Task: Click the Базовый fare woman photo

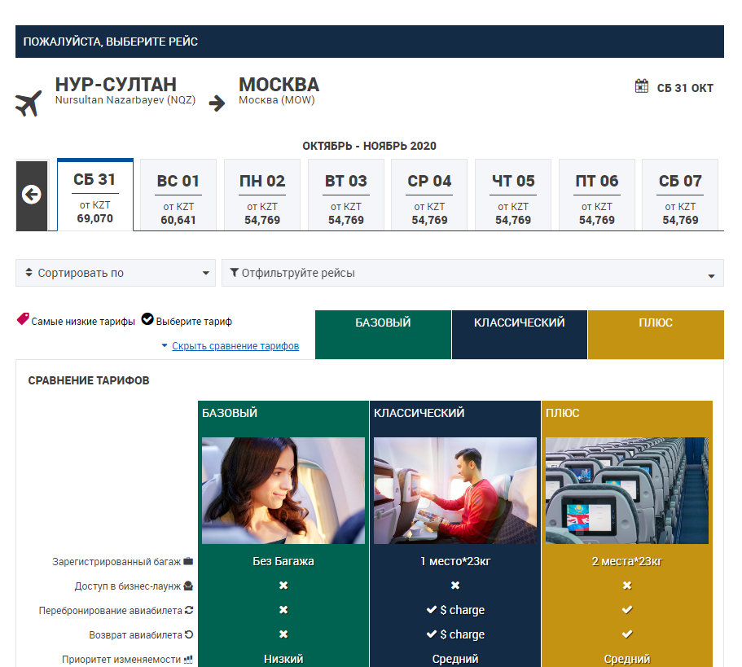Action: (x=283, y=490)
